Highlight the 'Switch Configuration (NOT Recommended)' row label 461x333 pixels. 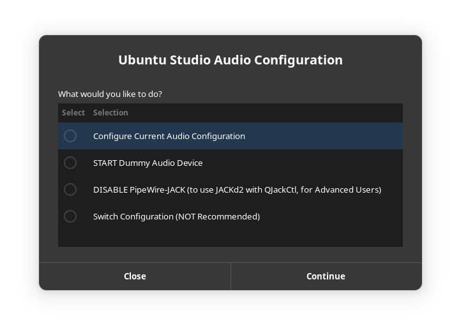click(176, 216)
